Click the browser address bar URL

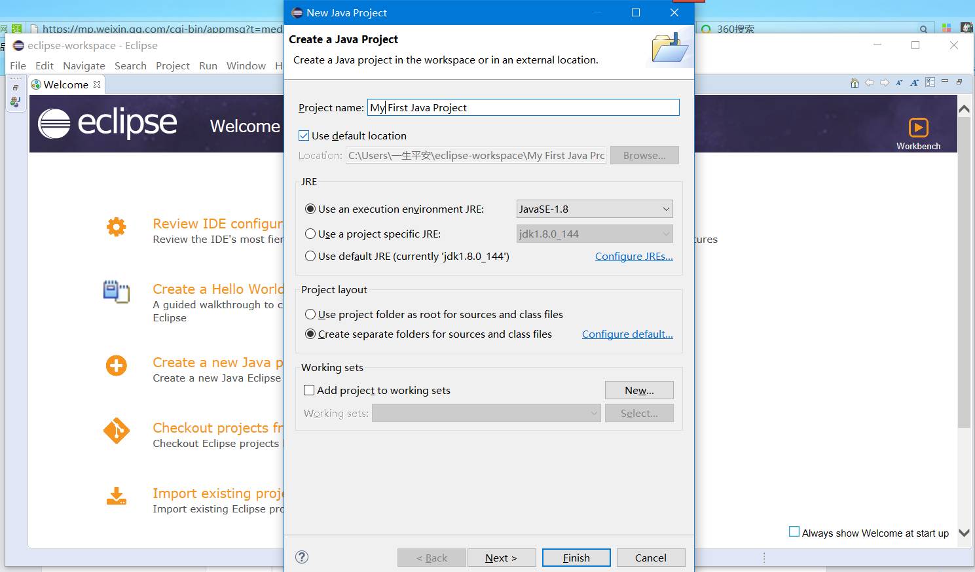(x=162, y=29)
